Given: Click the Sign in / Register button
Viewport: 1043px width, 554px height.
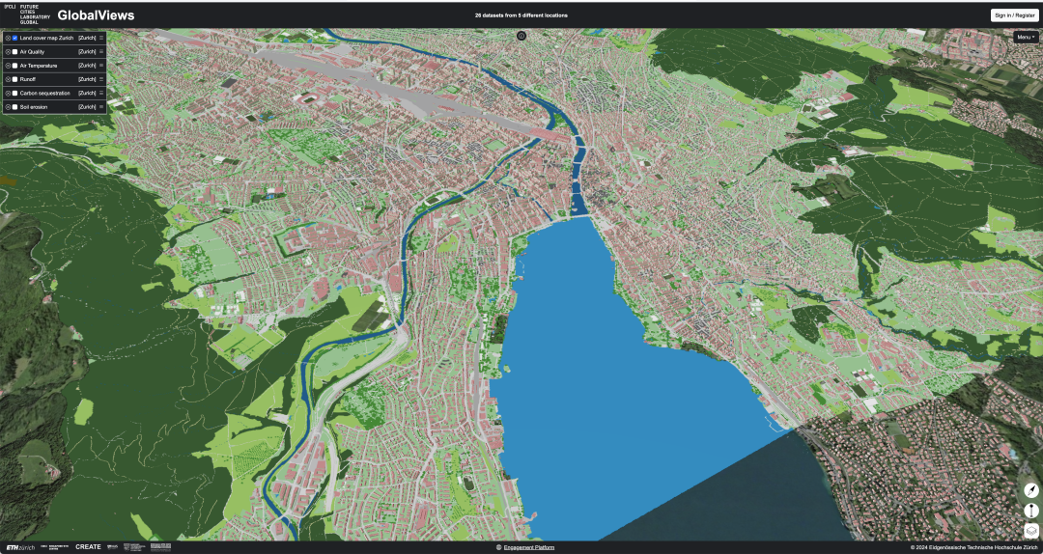Looking at the screenshot, I should tap(1014, 15).
